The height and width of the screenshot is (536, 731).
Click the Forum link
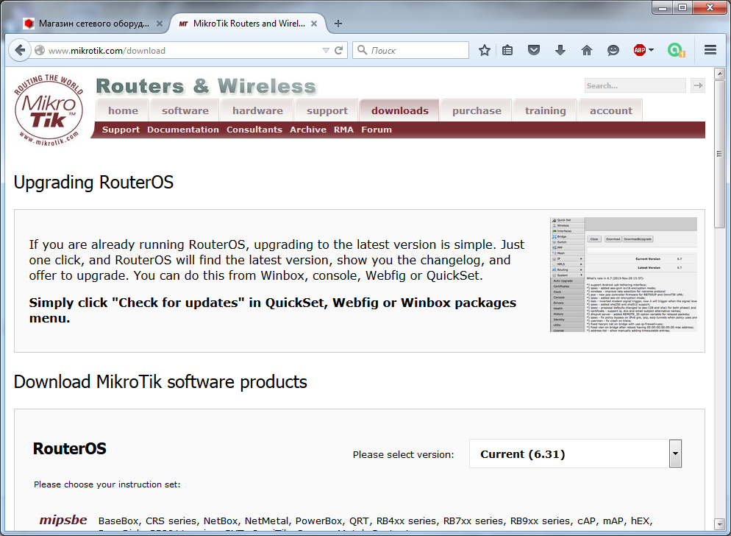coord(377,130)
